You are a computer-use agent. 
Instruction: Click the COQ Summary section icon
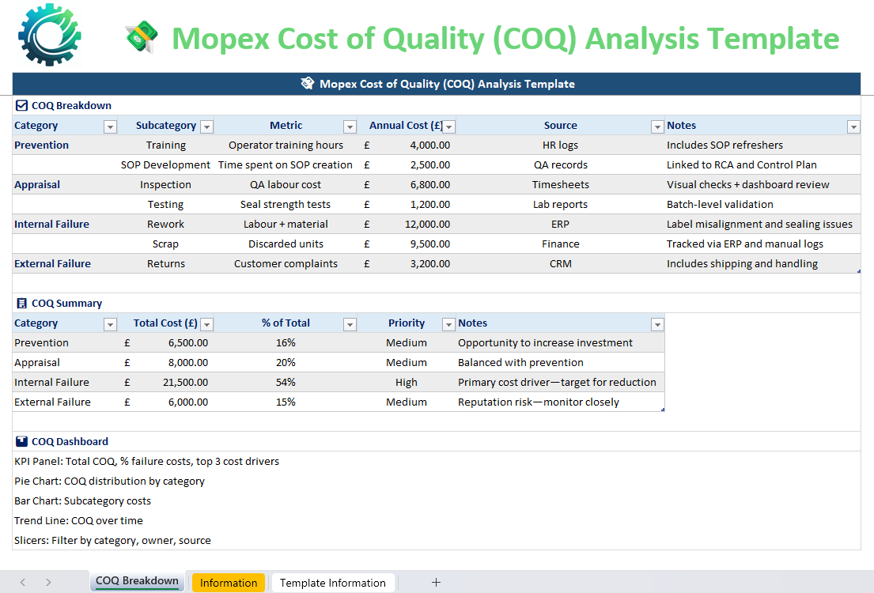(21, 304)
